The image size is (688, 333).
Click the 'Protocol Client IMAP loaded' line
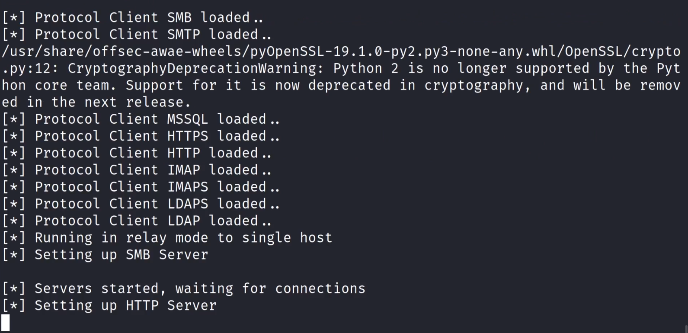[x=136, y=170]
